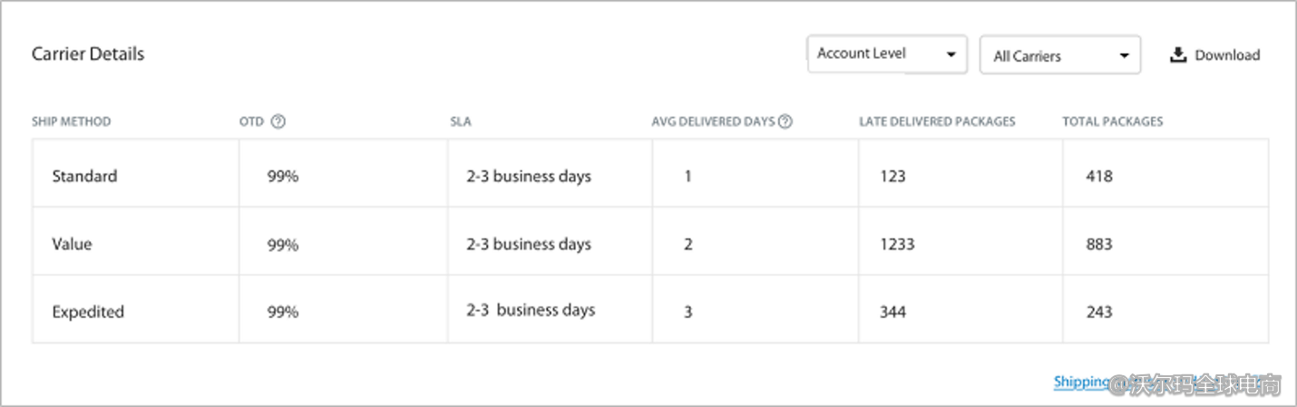Click the All Carriers dropdown arrow
The image size is (1297, 407).
click(x=1125, y=56)
